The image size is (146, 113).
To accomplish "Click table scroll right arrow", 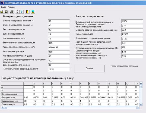I will pyautogui.click(x=138, y=108).
